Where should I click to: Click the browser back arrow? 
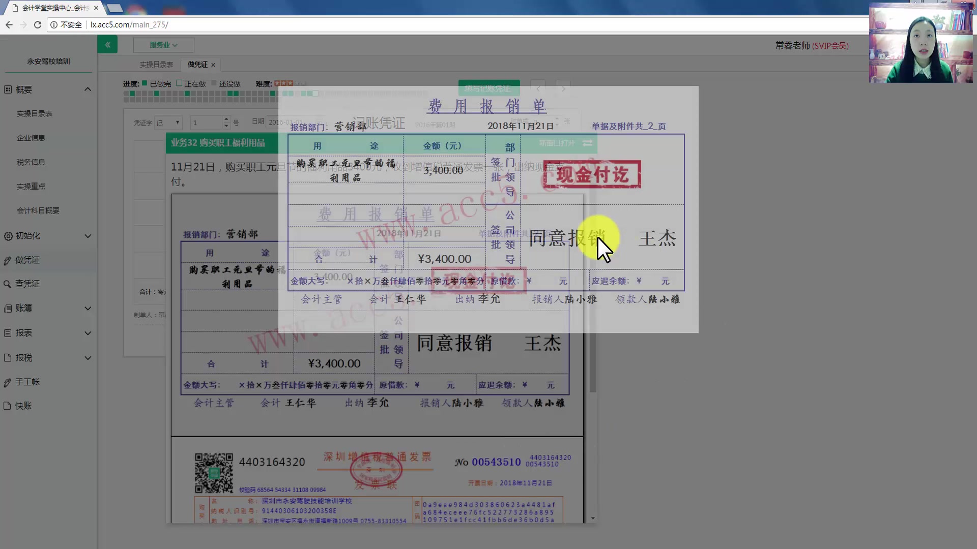click(x=9, y=24)
